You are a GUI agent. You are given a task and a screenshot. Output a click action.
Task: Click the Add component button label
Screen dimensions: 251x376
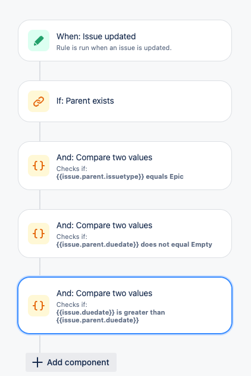(78, 362)
